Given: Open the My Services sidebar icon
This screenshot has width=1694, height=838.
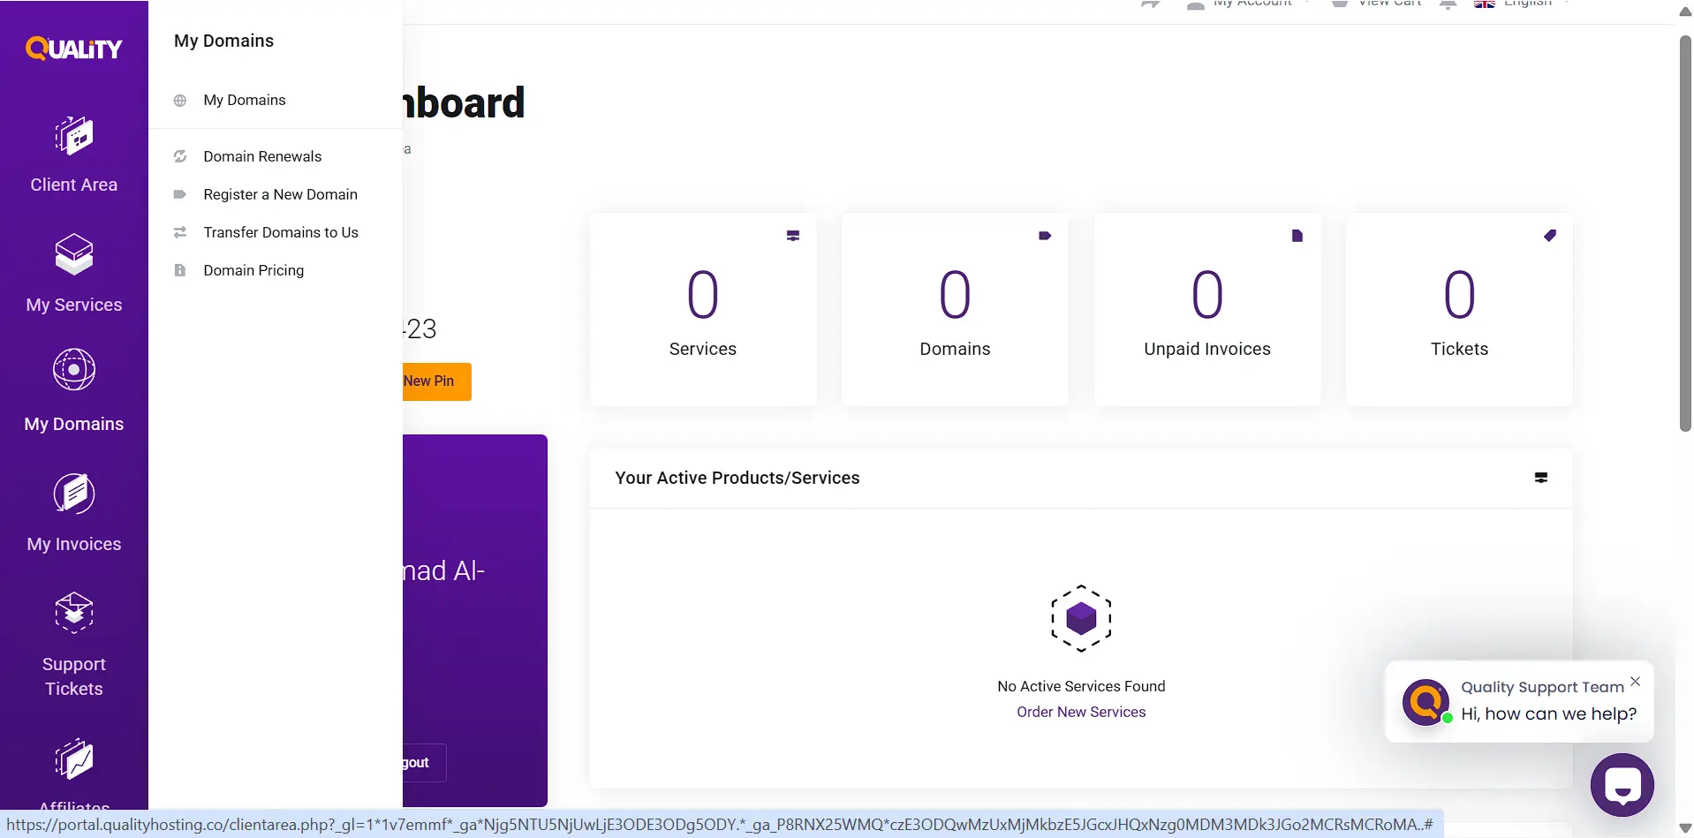Looking at the screenshot, I should [74, 255].
